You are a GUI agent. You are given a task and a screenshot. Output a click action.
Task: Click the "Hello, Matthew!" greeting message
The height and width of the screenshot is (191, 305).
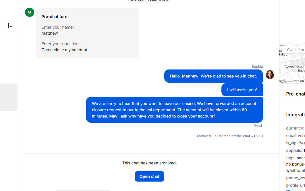click(x=213, y=76)
